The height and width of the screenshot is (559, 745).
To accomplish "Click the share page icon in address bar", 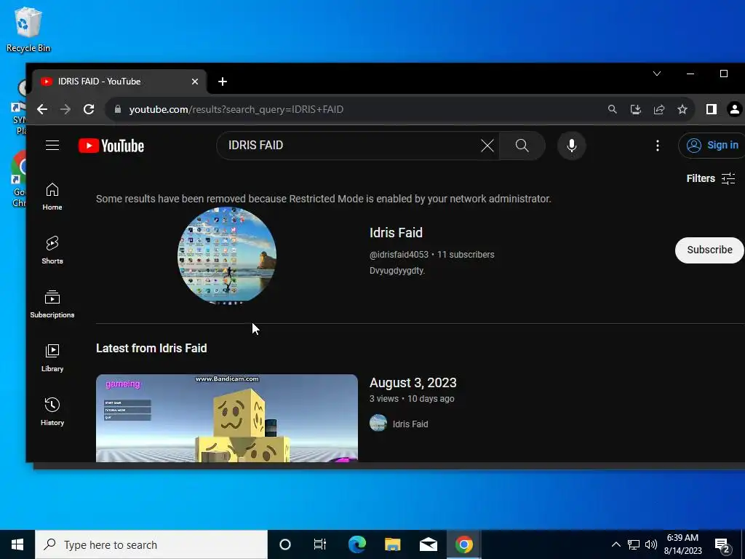I will point(659,109).
